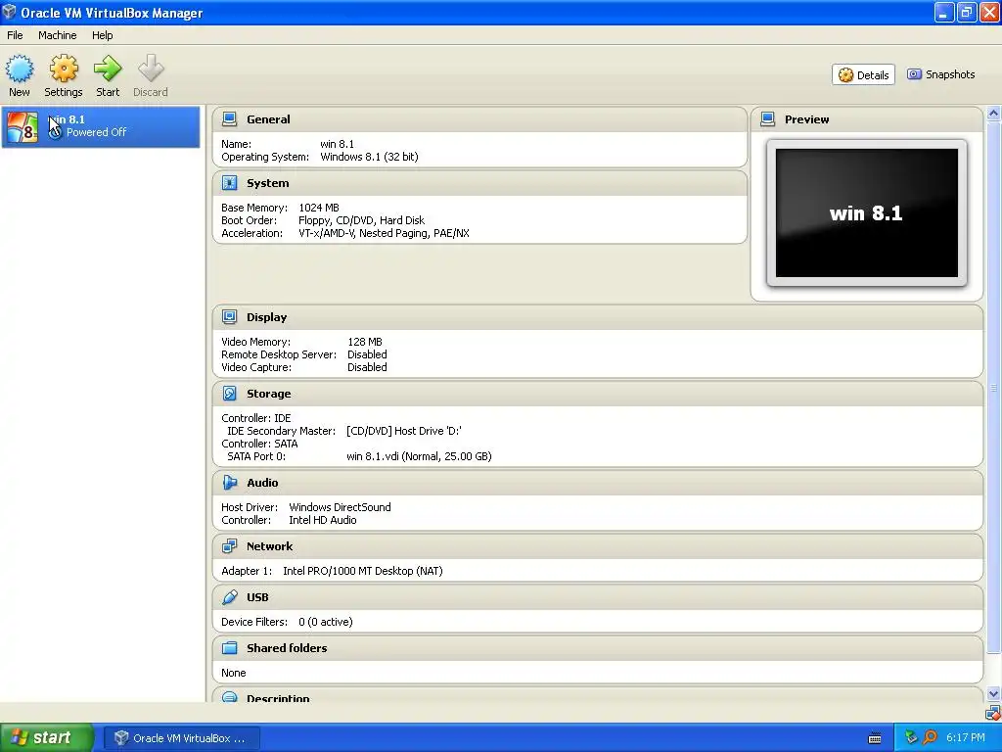Click the Oracle VM VirtualBox taskbar button
The height and width of the screenshot is (752, 1002).
pos(181,738)
